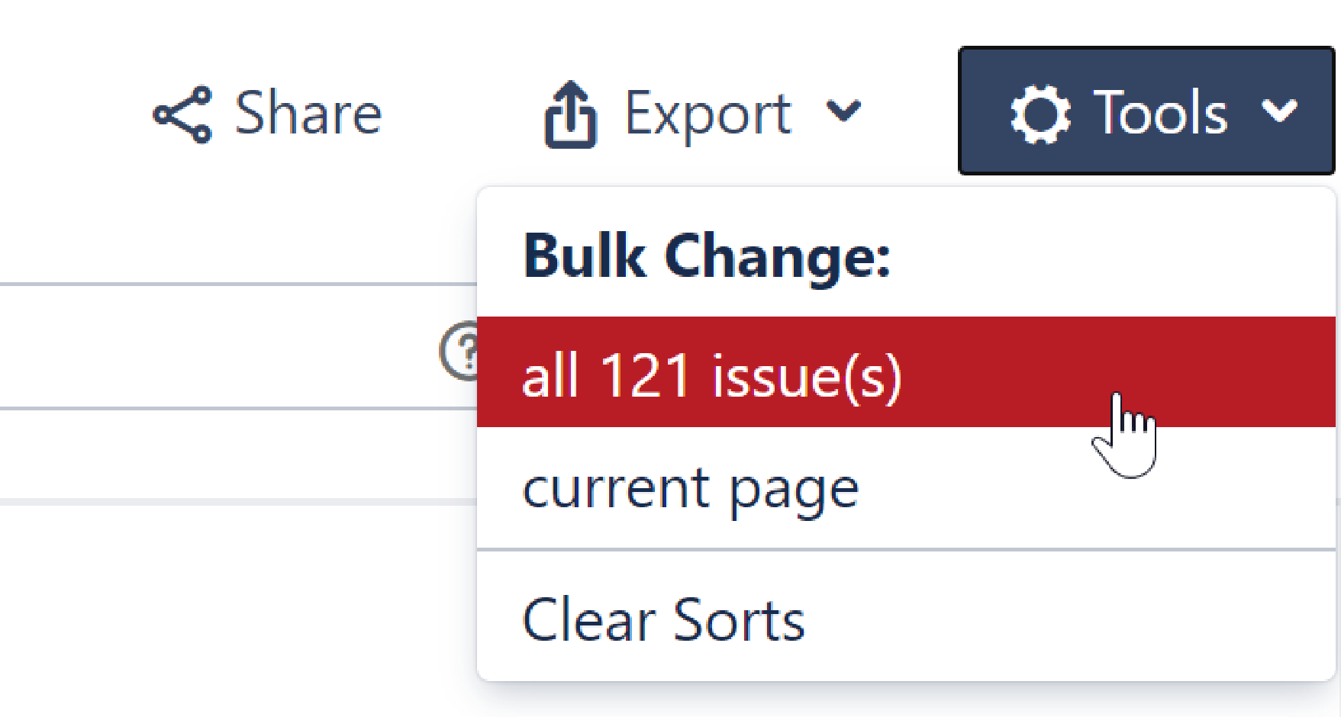Choose bulk change for current page

(x=691, y=489)
